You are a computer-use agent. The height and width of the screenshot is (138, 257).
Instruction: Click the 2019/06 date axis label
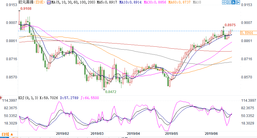[211, 134]
